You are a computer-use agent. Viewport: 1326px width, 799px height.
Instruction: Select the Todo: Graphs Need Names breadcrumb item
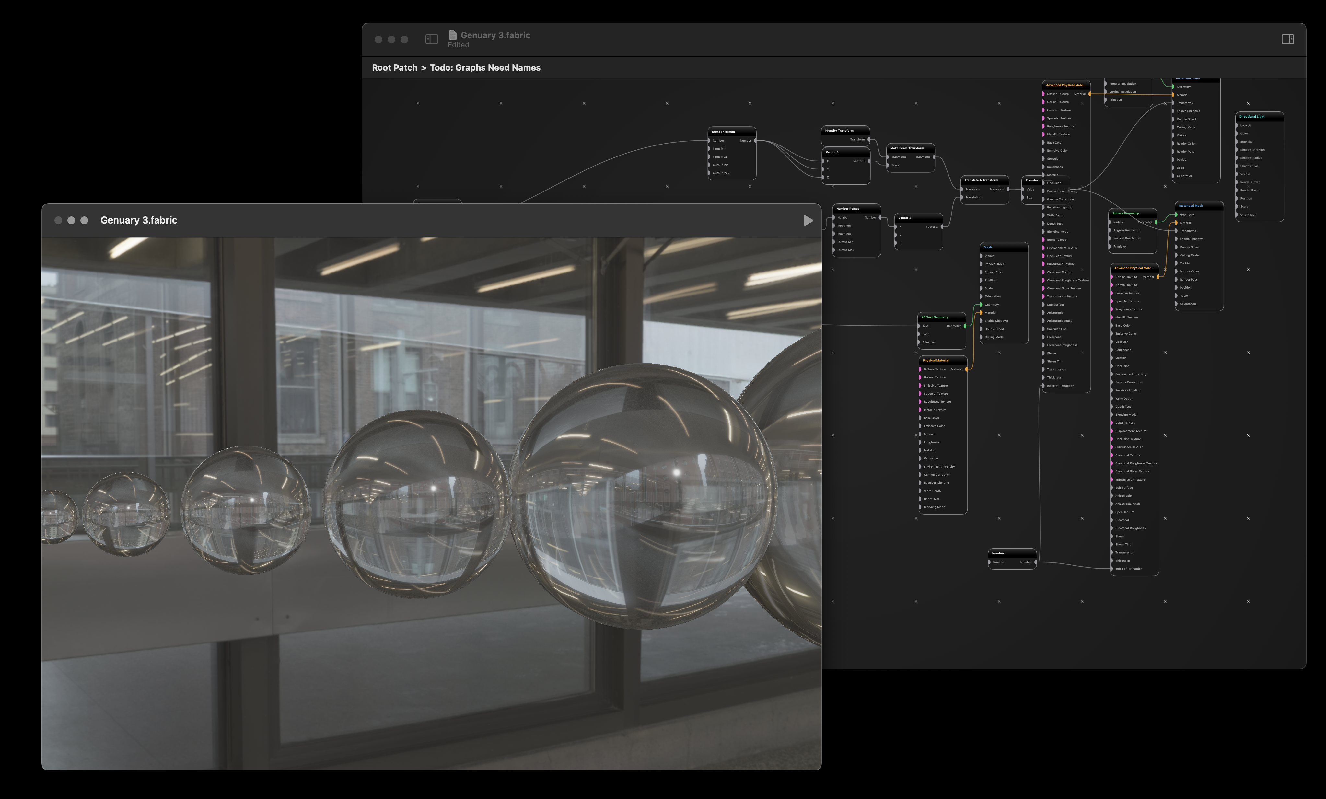point(484,67)
